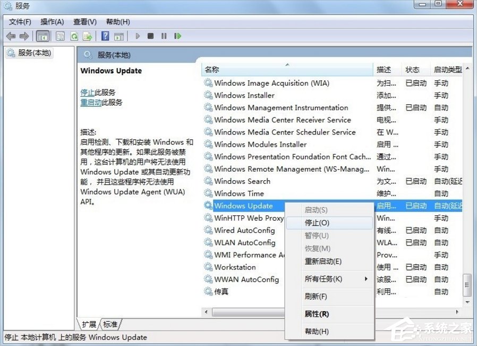Open the 操作(A) menu
The width and height of the screenshot is (477, 346).
point(51,22)
